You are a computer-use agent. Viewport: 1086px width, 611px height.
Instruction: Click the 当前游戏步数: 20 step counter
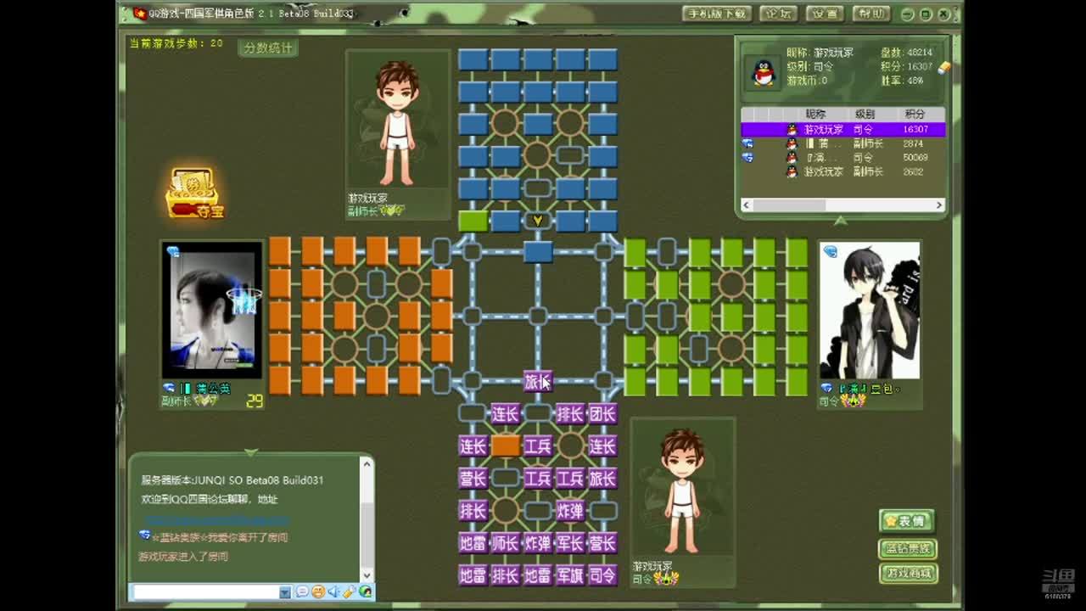(176, 42)
